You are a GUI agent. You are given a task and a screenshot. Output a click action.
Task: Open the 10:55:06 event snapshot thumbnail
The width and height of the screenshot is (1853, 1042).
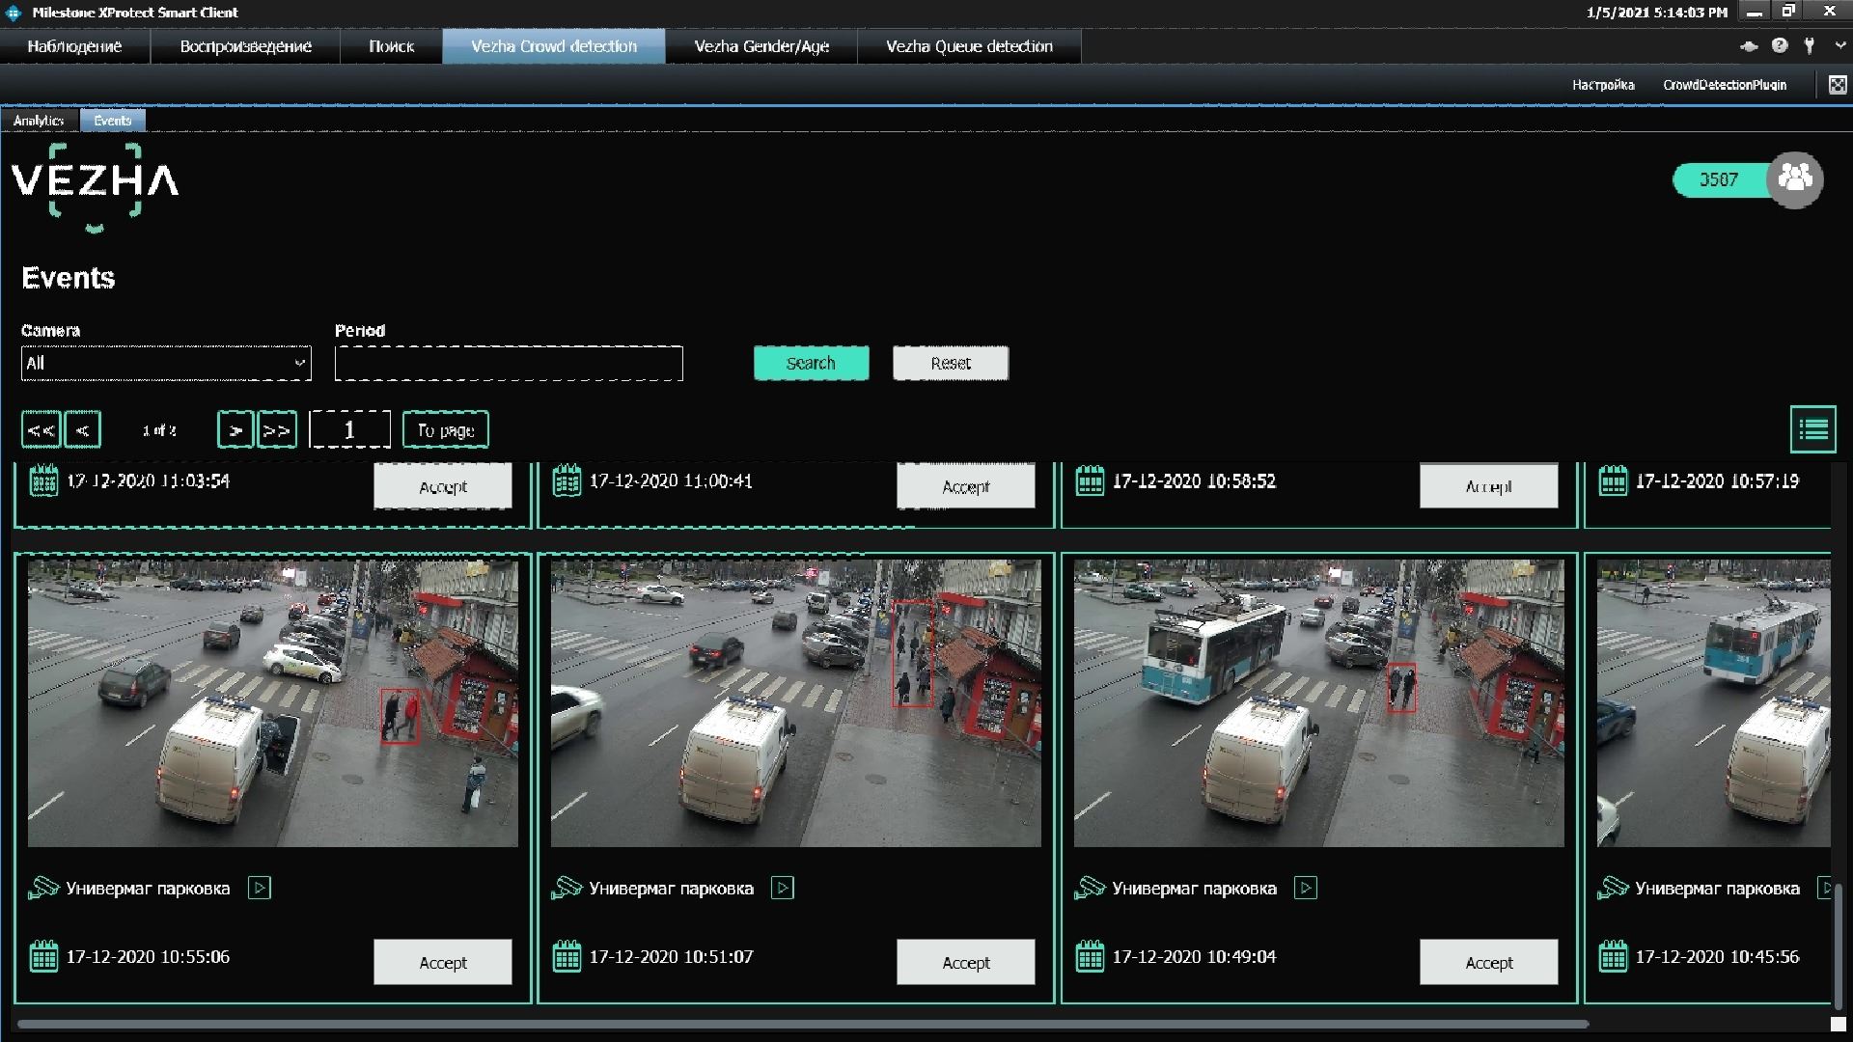pos(273,703)
